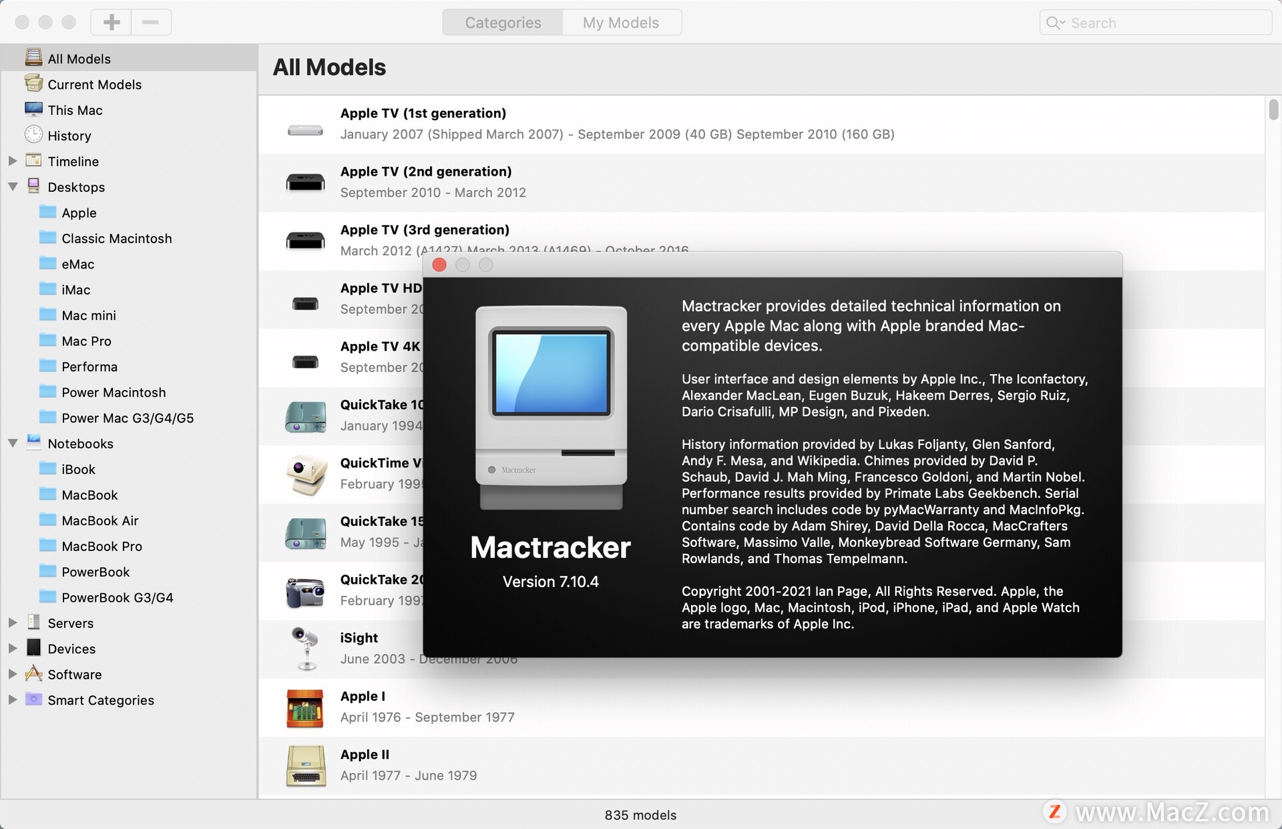This screenshot has height=829, width=1282.
Task: Click the plus add toolbar button
Action: pyautogui.click(x=112, y=22)
